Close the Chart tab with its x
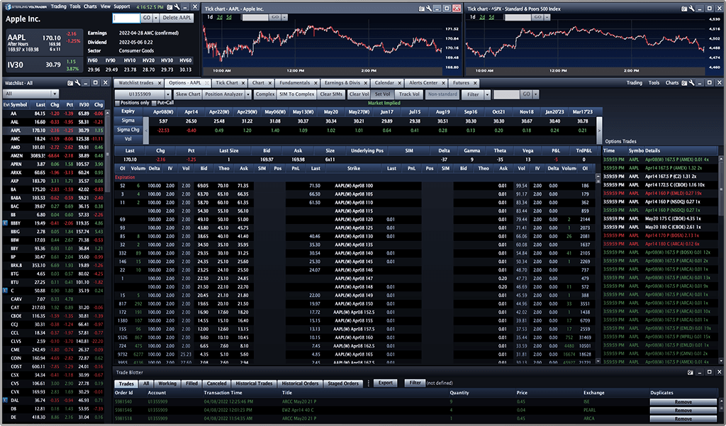This screenshot has width=726, height=426. (x=269, y=84)
